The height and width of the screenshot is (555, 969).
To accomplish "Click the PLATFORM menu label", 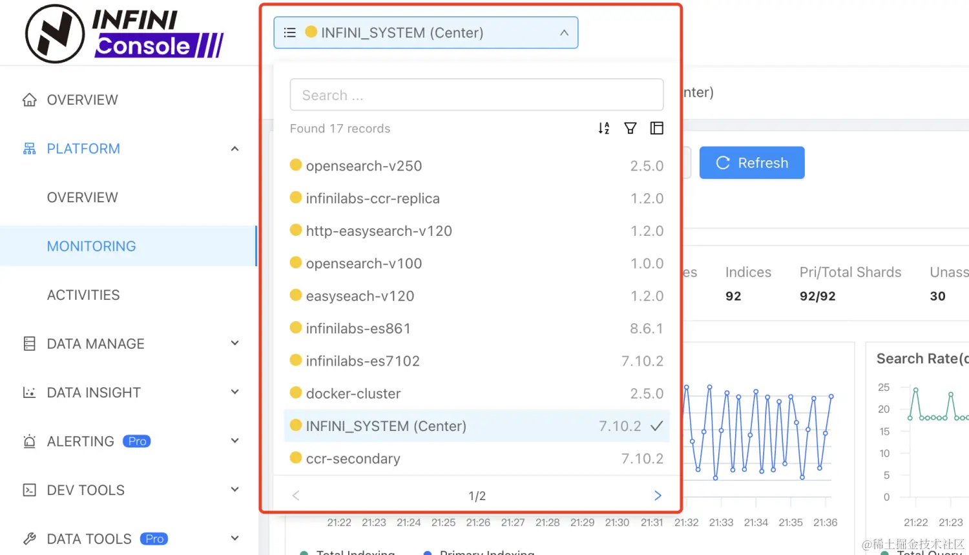I will pyautogui.click(x=83, y=149).
